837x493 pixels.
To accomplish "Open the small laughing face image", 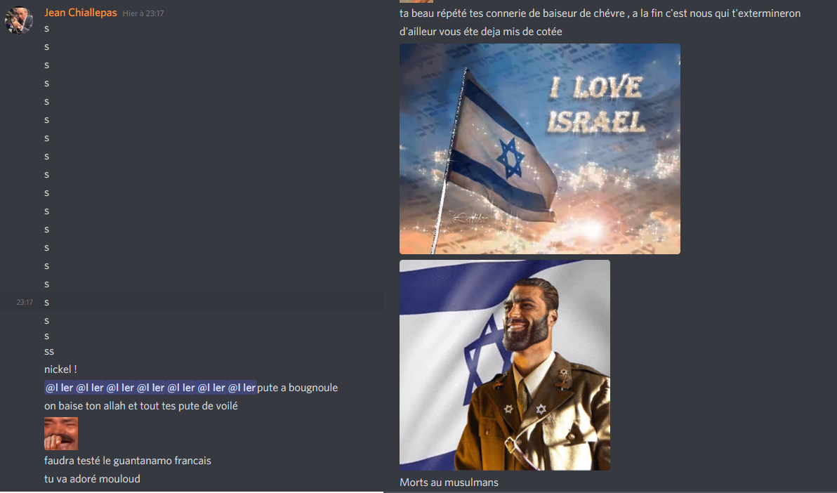I will coord(61,434).
